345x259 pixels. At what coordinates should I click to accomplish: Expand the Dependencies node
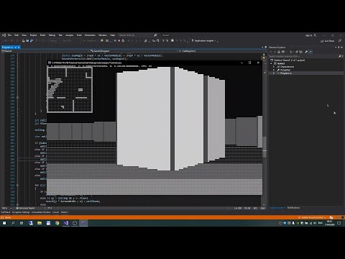[x=274, y=67]
